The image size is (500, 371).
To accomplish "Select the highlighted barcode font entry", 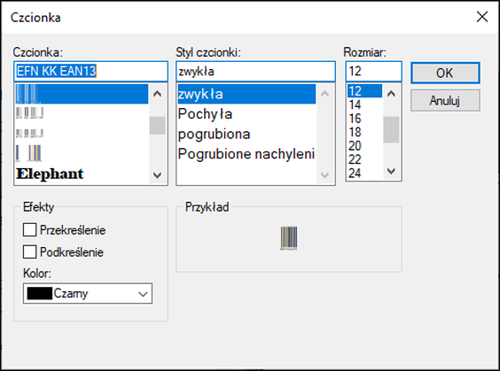I will point(82,94).
